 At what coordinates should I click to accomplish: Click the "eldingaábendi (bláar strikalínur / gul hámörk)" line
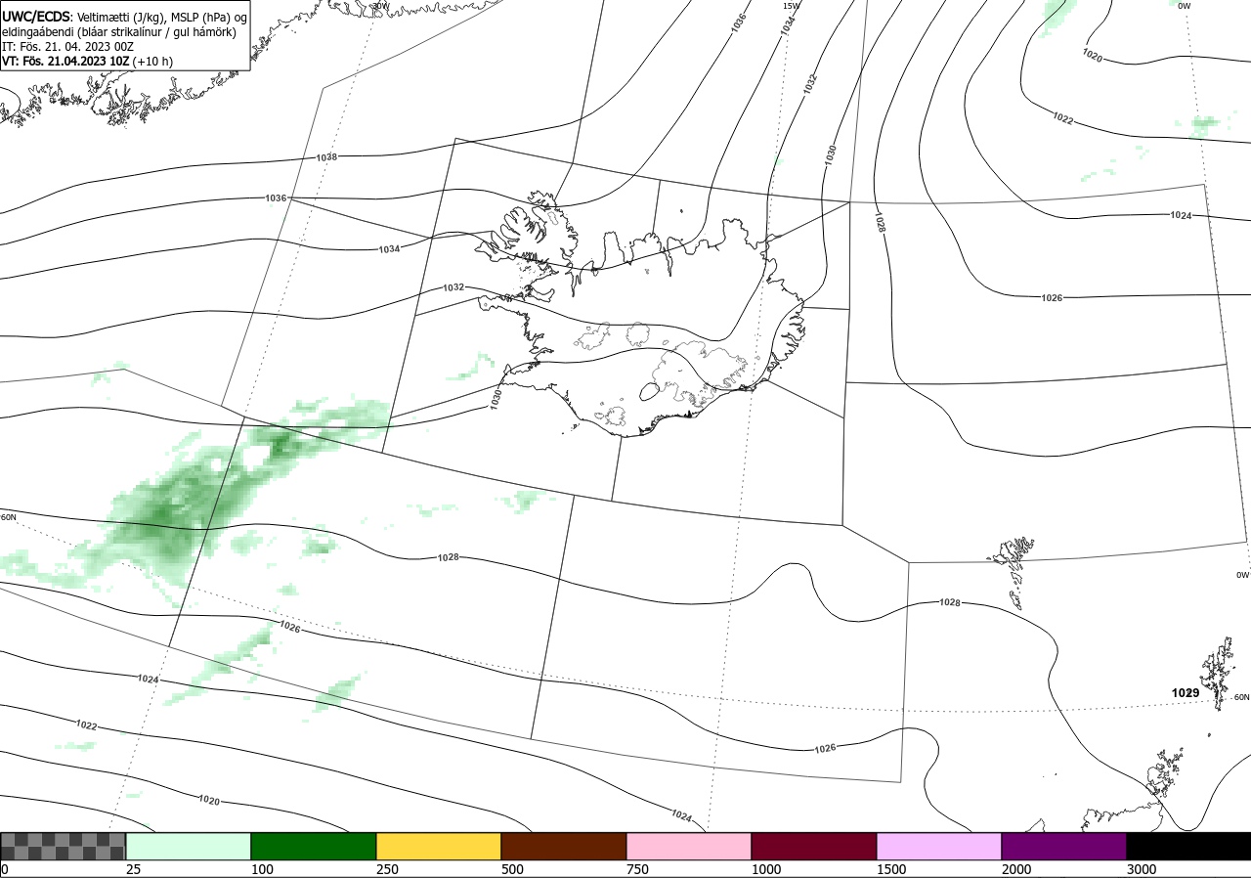(118, 31)
